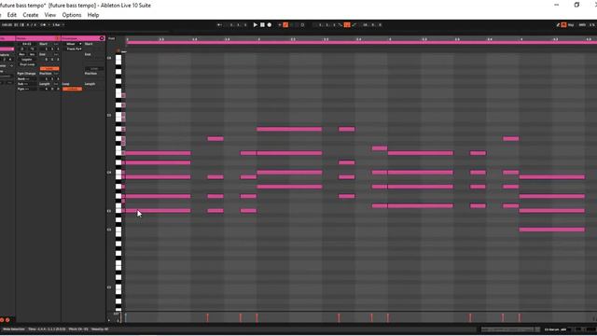The width and height of the screenshot is (597, 336).
Task: Click the pink loop brace in timeline
Action: click(x=361, y=42)
